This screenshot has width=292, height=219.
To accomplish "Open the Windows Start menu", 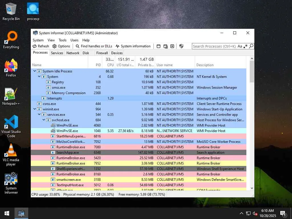I will [x=7, y=213].
